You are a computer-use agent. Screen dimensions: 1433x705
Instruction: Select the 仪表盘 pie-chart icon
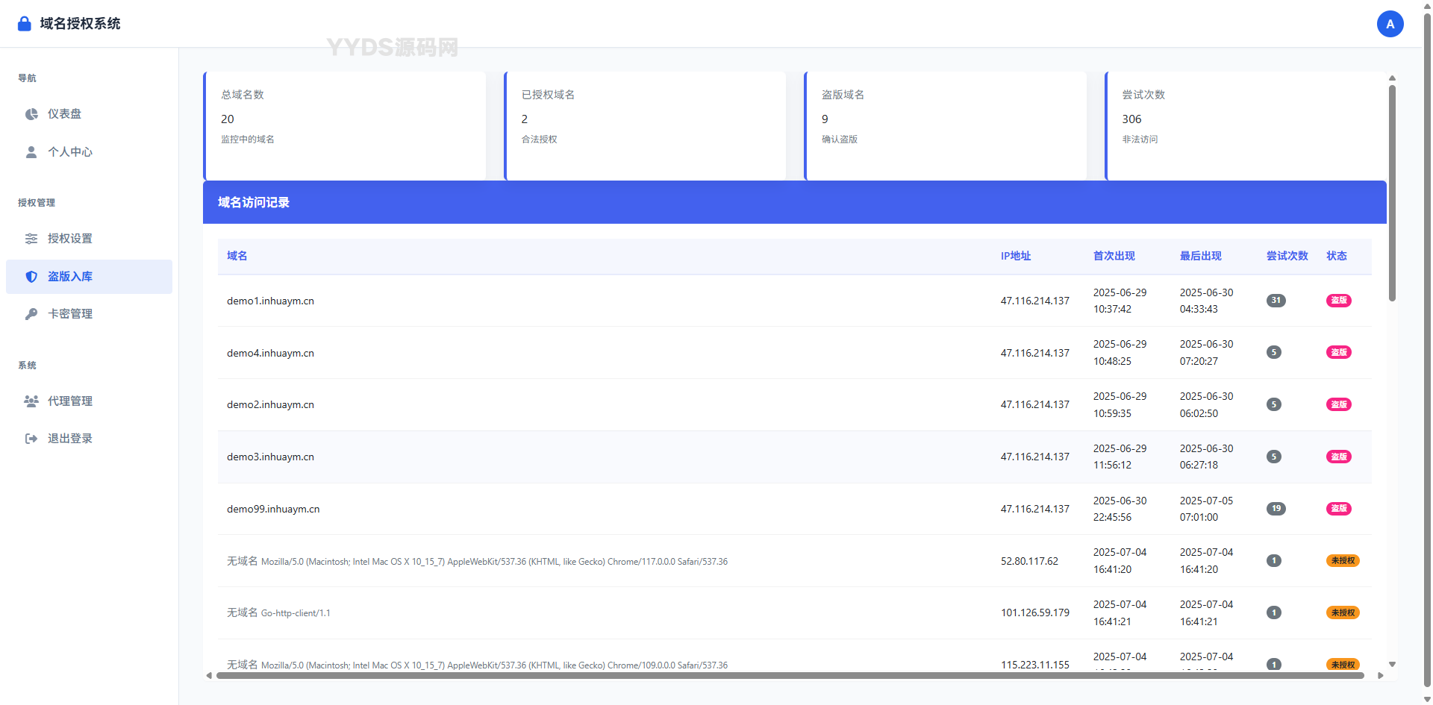tap(31, 113)
